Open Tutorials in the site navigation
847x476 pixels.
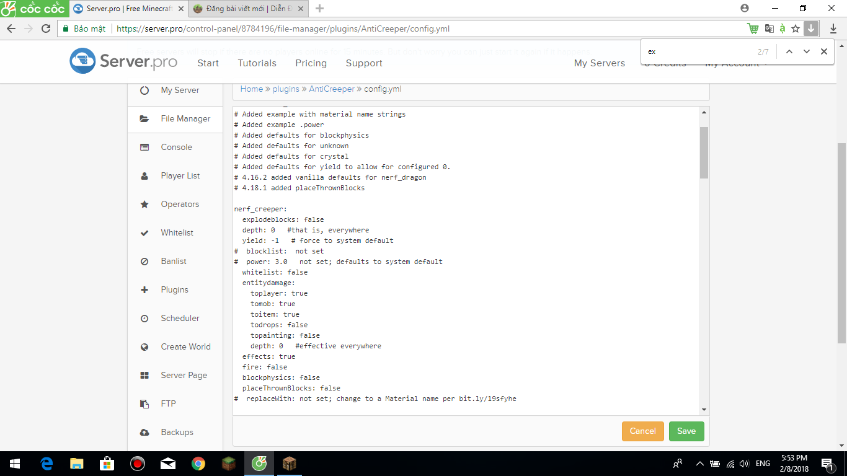pyautogui.click(x=257, y=63)
